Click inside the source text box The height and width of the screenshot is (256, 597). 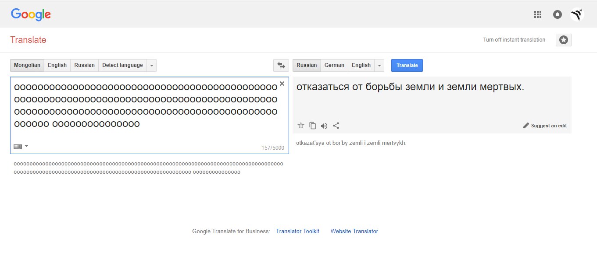click(x=149, y=136)
